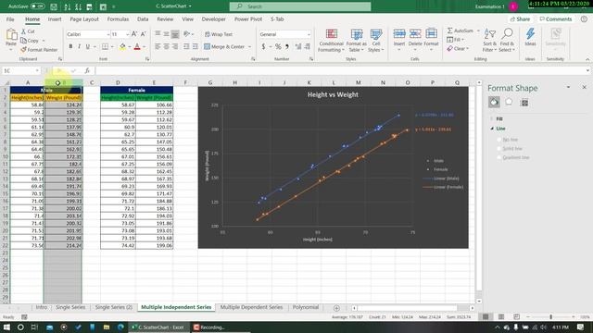Click AutoSum button
Screen dimensions: 593x333
coord(461,31)
